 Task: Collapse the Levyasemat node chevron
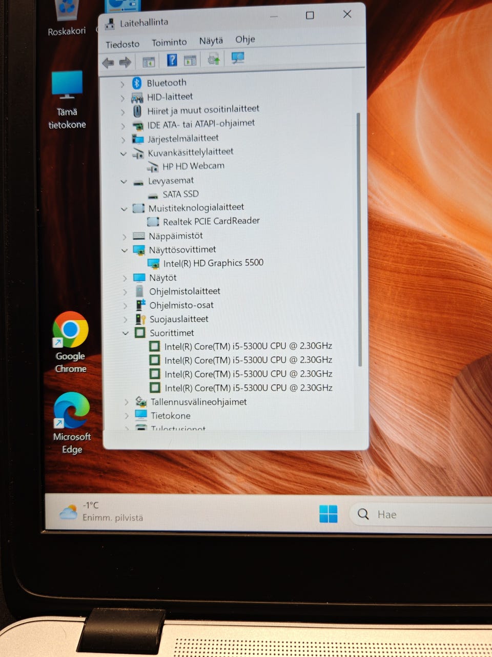pyautogui.click(x=123, y=181)
